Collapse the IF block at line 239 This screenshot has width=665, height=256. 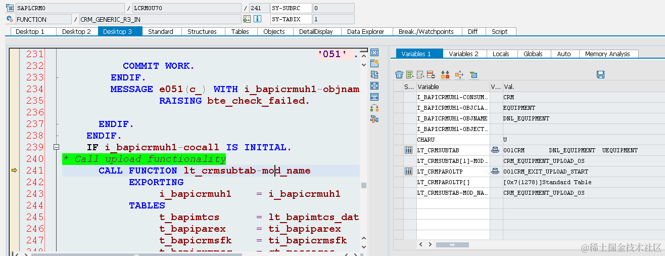56,147
